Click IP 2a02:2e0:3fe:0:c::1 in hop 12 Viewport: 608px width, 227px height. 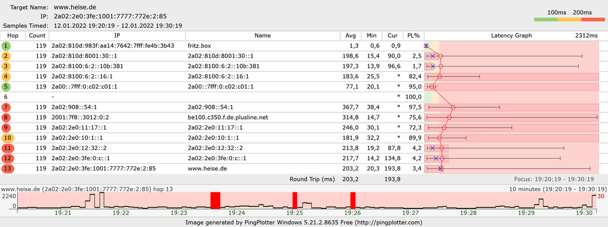coord(81,158)
